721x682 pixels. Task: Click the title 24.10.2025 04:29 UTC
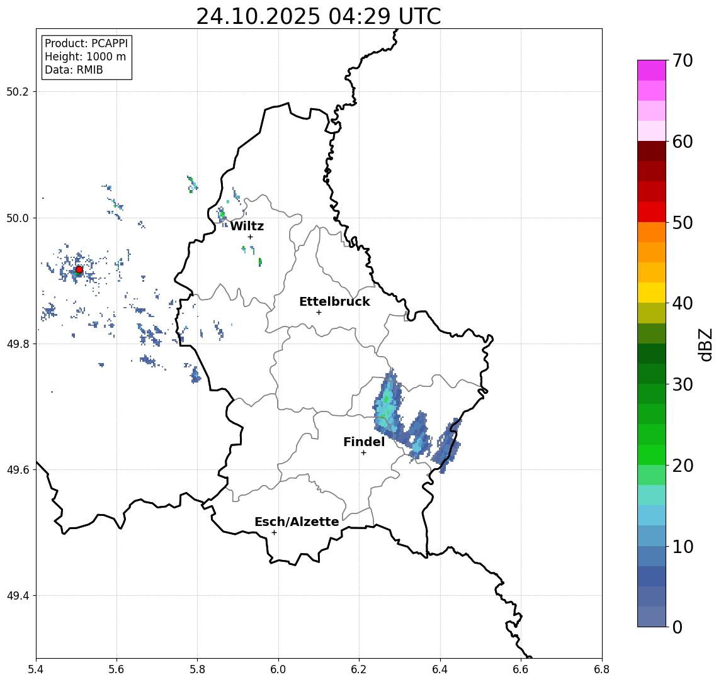click(319, 16)
